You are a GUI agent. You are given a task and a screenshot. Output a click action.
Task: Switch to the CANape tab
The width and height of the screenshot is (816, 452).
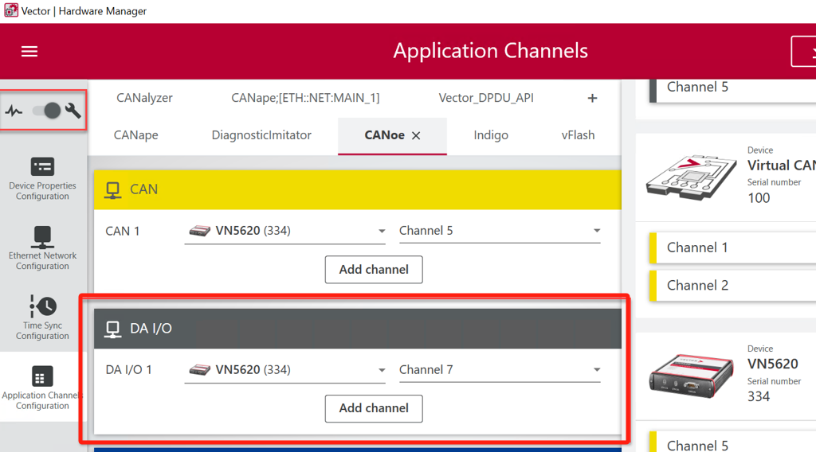click(x=135, y=135)
